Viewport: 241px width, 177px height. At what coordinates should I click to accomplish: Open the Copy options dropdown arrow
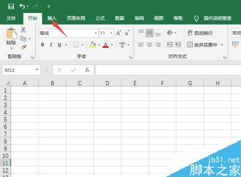29,39
